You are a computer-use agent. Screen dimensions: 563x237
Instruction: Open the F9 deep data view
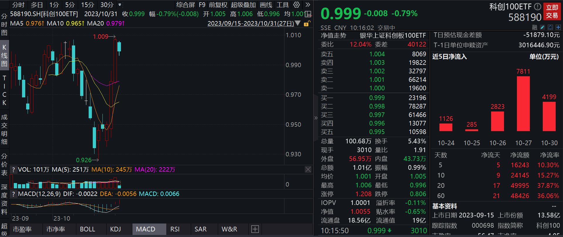pos(202,5)
